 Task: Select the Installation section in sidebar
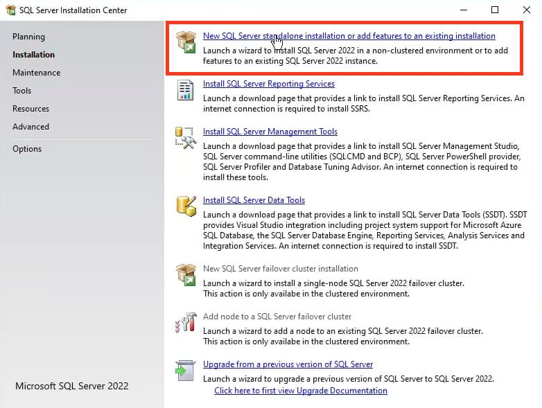point(33,55)
